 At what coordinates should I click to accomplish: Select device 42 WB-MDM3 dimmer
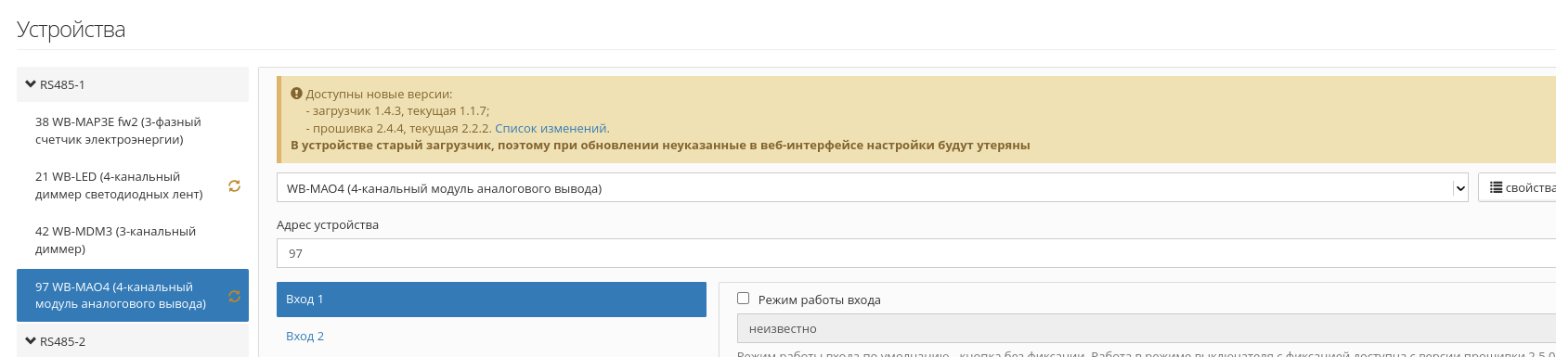pyautogui.click(x=133, y=240)
